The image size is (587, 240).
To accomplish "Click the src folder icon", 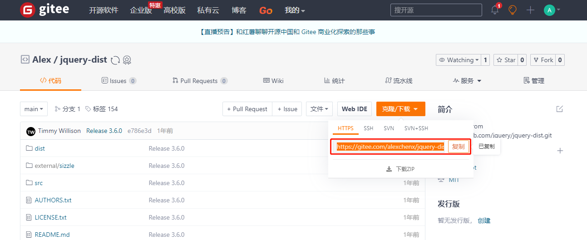I will tap(30, 183).
